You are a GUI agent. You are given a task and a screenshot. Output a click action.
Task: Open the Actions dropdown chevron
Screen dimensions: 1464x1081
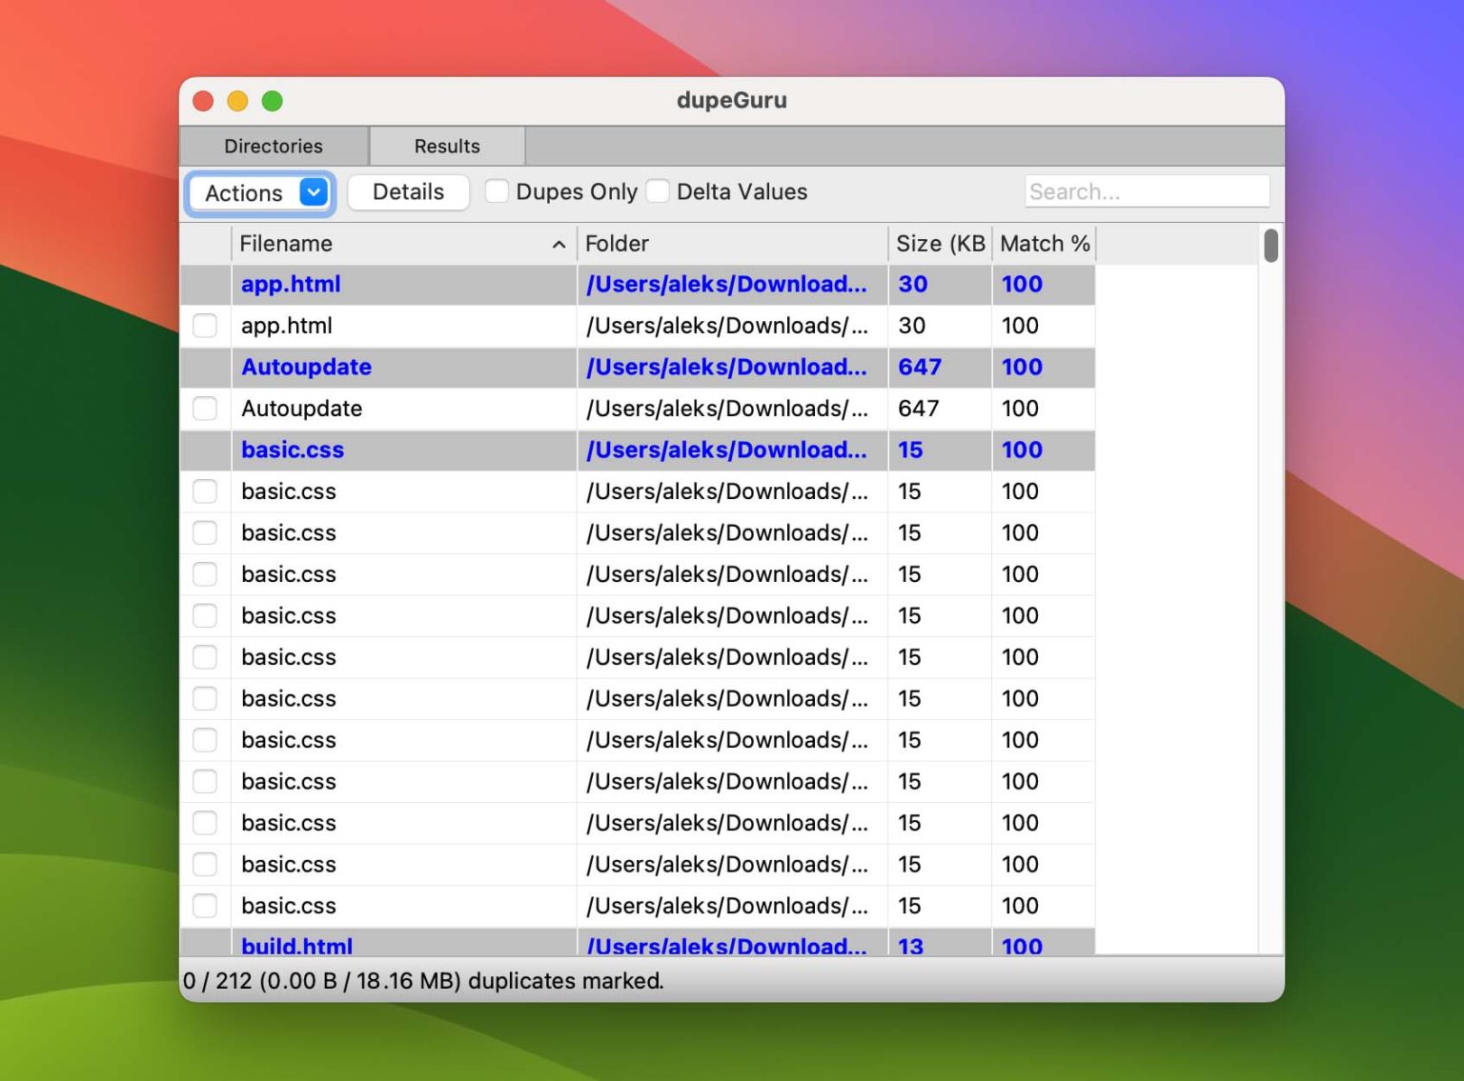315,191
